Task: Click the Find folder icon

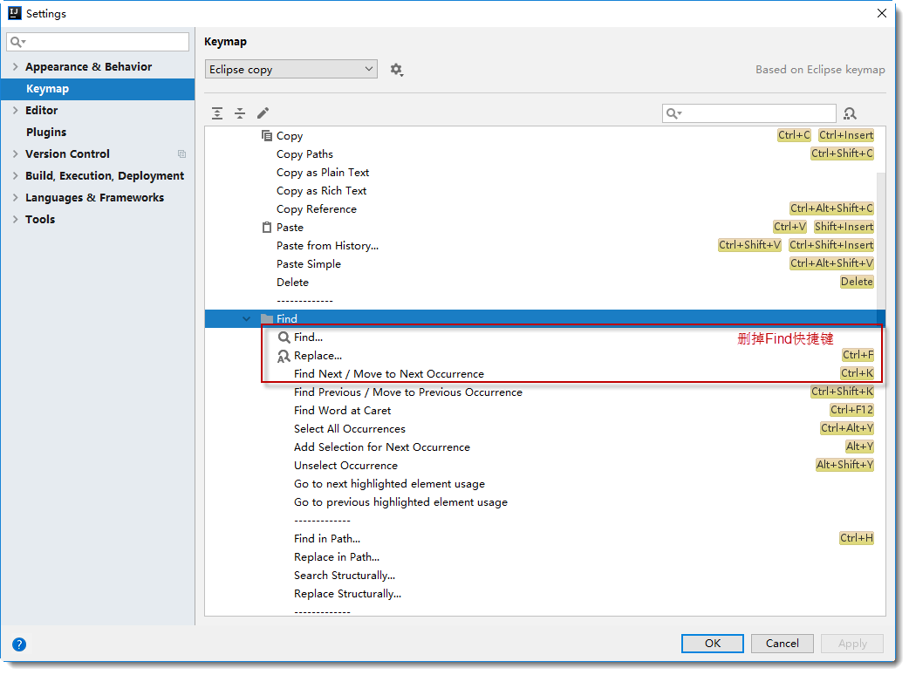Action: click(267, 318)
